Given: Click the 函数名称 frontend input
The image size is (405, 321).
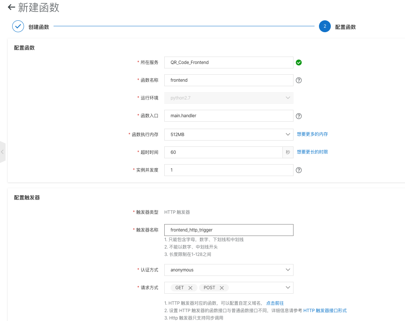Looking at the screenshot, I should click(229, 80).
